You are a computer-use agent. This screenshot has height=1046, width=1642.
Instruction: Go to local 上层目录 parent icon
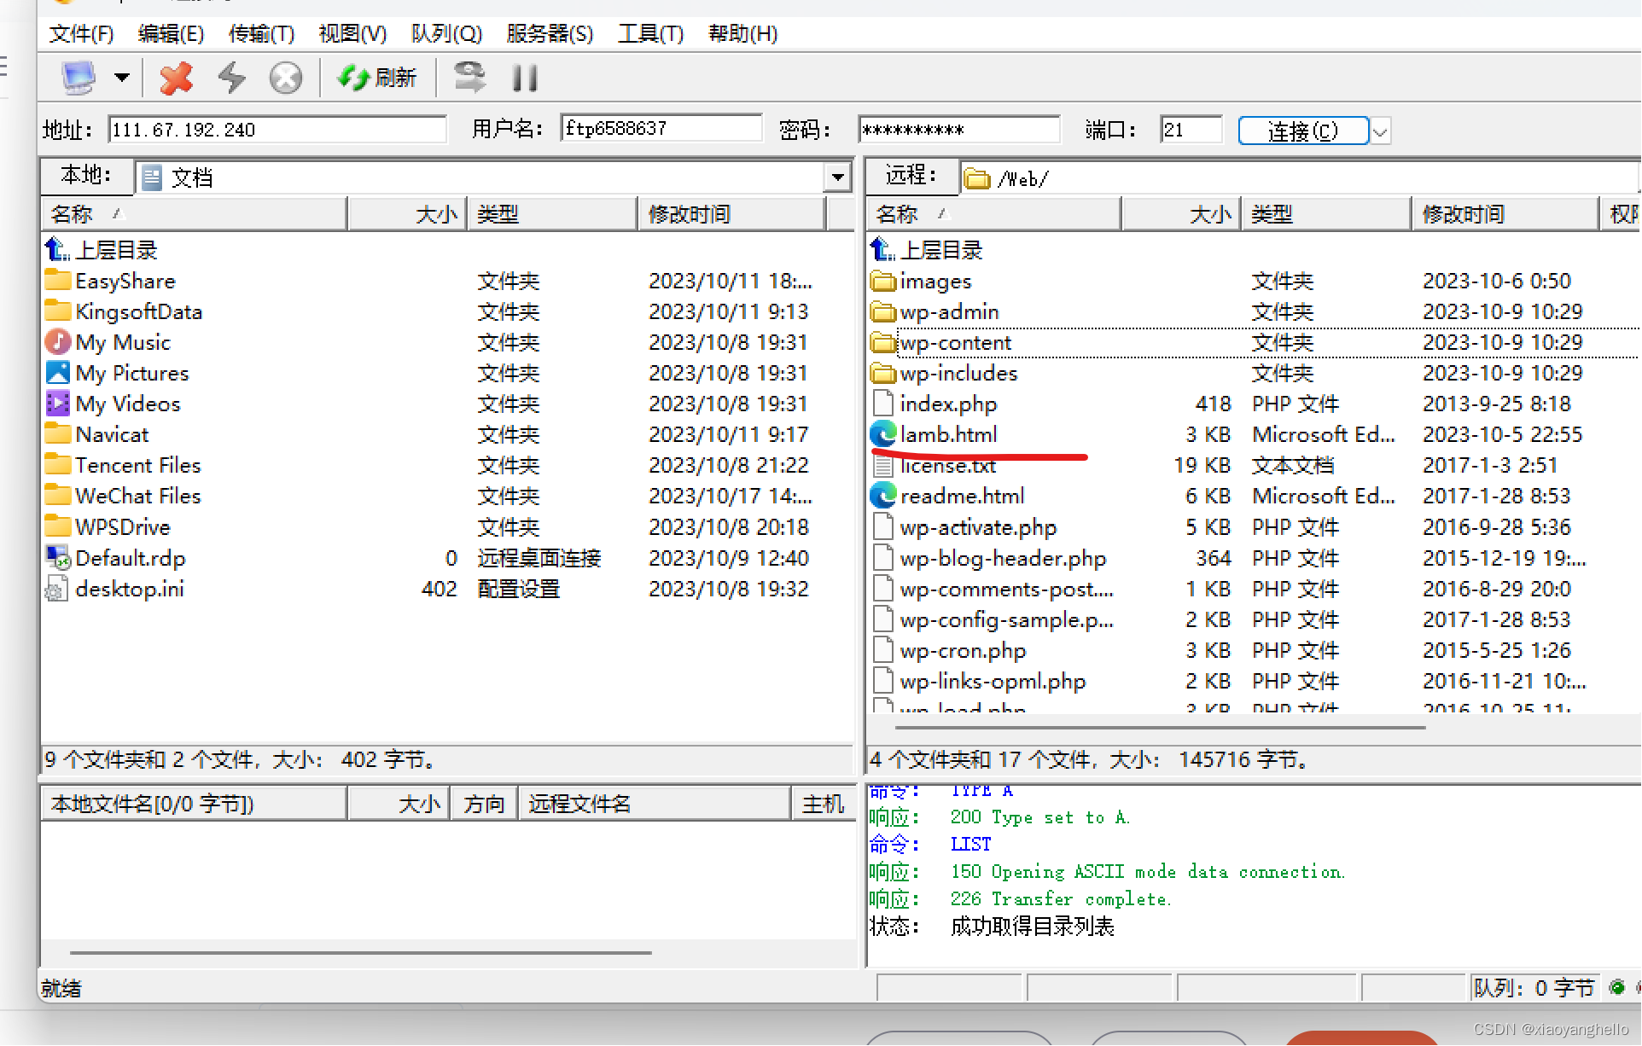point(57,249)
